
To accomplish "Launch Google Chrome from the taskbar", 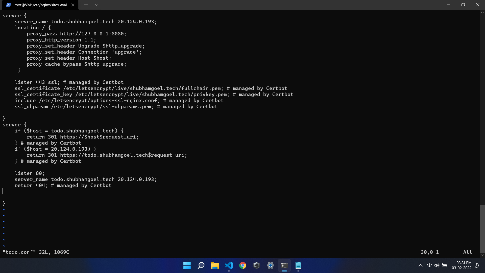I will click(x=243, y=265).
